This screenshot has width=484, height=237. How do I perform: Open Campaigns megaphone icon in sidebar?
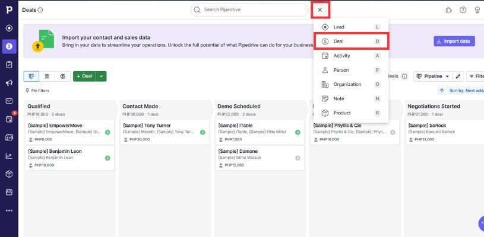pos(9,83)
